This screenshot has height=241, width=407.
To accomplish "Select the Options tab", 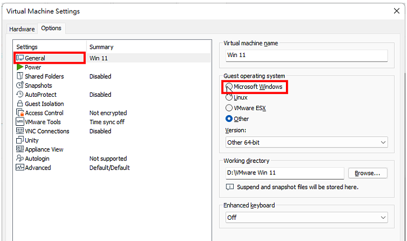I will click(x=51, y=28).
